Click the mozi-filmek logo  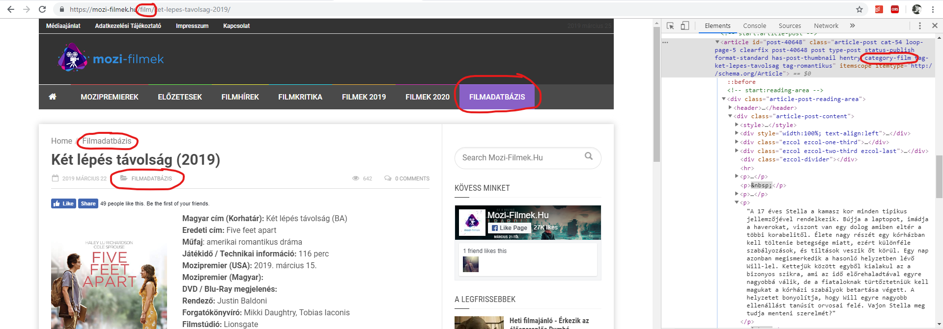click(x=111, y=58)
